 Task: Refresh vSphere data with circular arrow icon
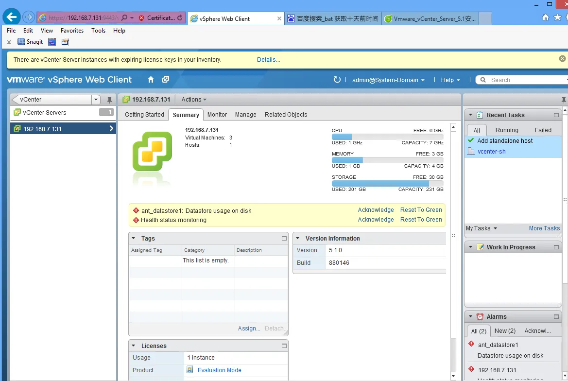(x=337, y=80)
